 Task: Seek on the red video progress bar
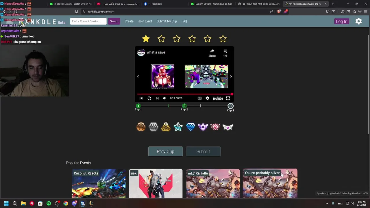coord(184,94)
